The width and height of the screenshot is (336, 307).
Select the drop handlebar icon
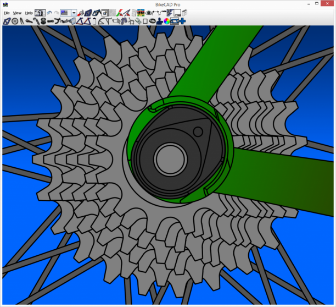tap(58, 21)
